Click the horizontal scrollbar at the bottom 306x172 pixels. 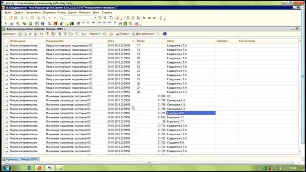coord(149,162)
